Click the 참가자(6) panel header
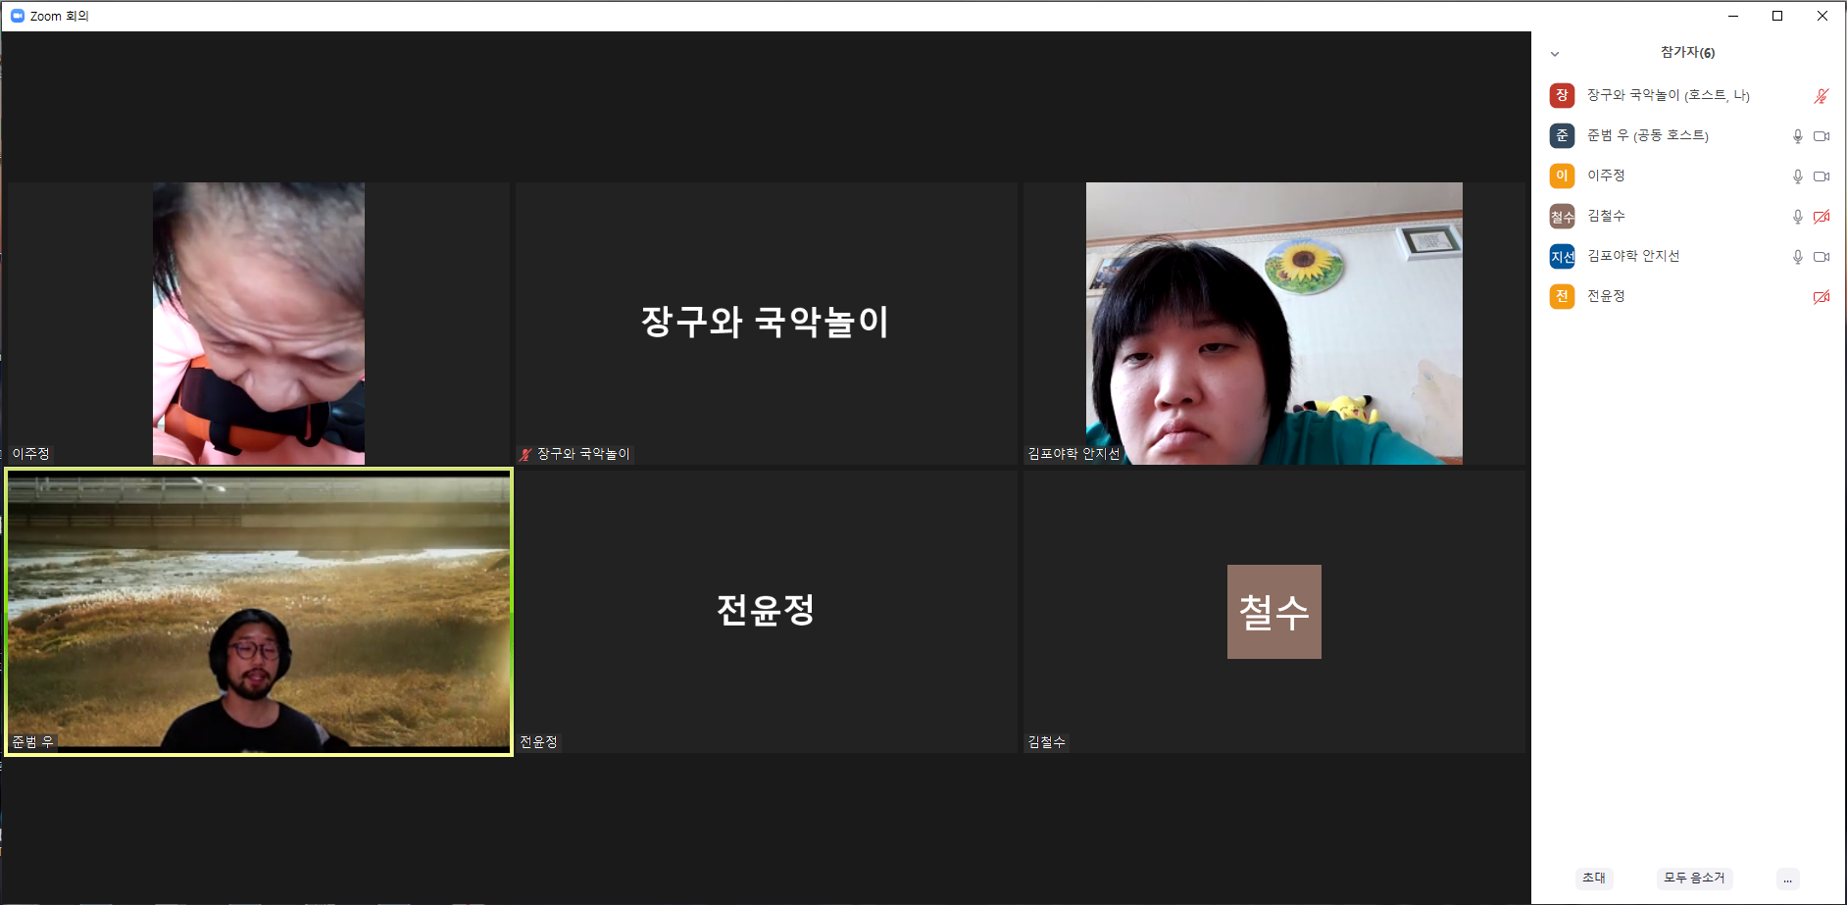This screenshot has width=1847, height=905. pos(1687,53)
